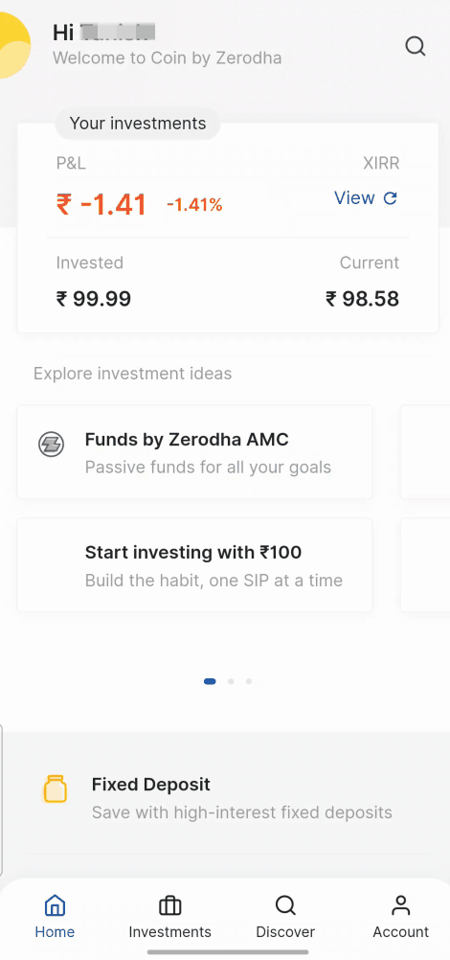Click the XIRR refresh icon
The width and height of the screenshot is (450, 960).
pos(390,197)
